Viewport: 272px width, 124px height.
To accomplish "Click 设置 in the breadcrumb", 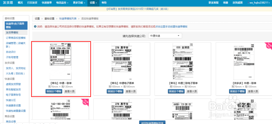I will [x=37, y=19].
